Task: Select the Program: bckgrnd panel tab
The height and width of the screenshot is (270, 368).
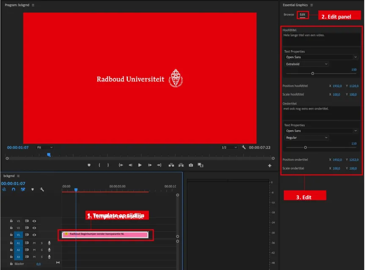Action: point(17,5)
